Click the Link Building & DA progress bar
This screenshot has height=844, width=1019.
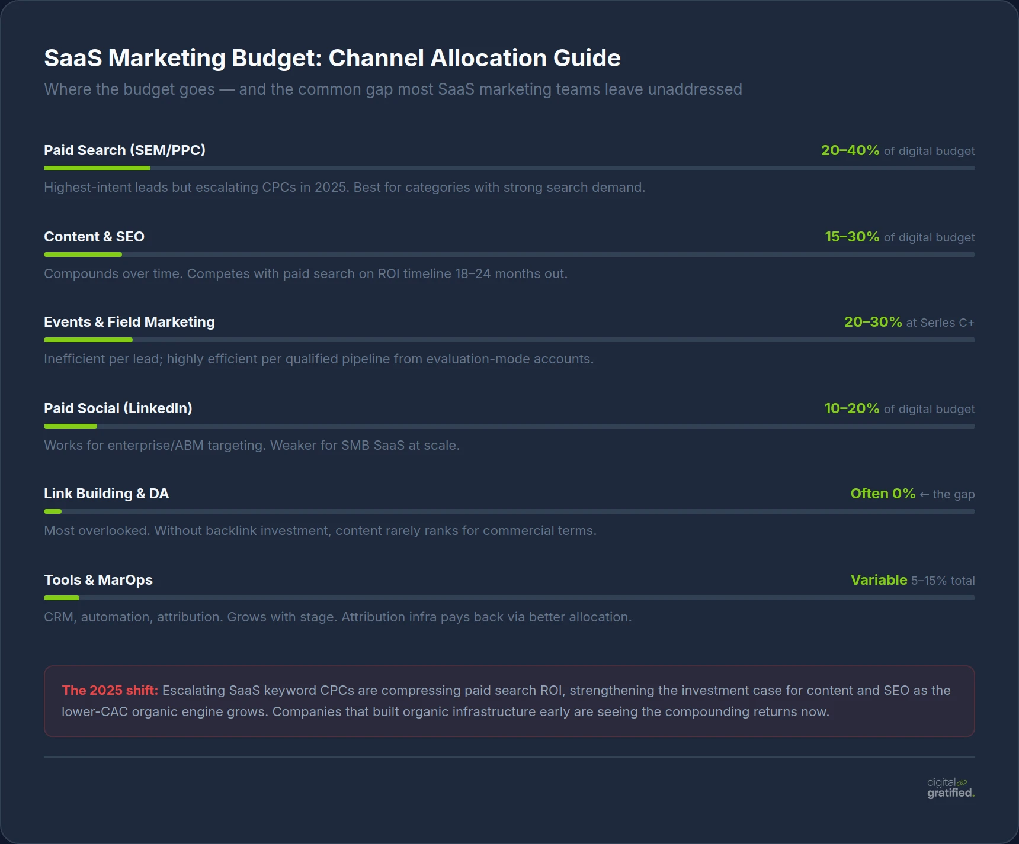[509, 511]
